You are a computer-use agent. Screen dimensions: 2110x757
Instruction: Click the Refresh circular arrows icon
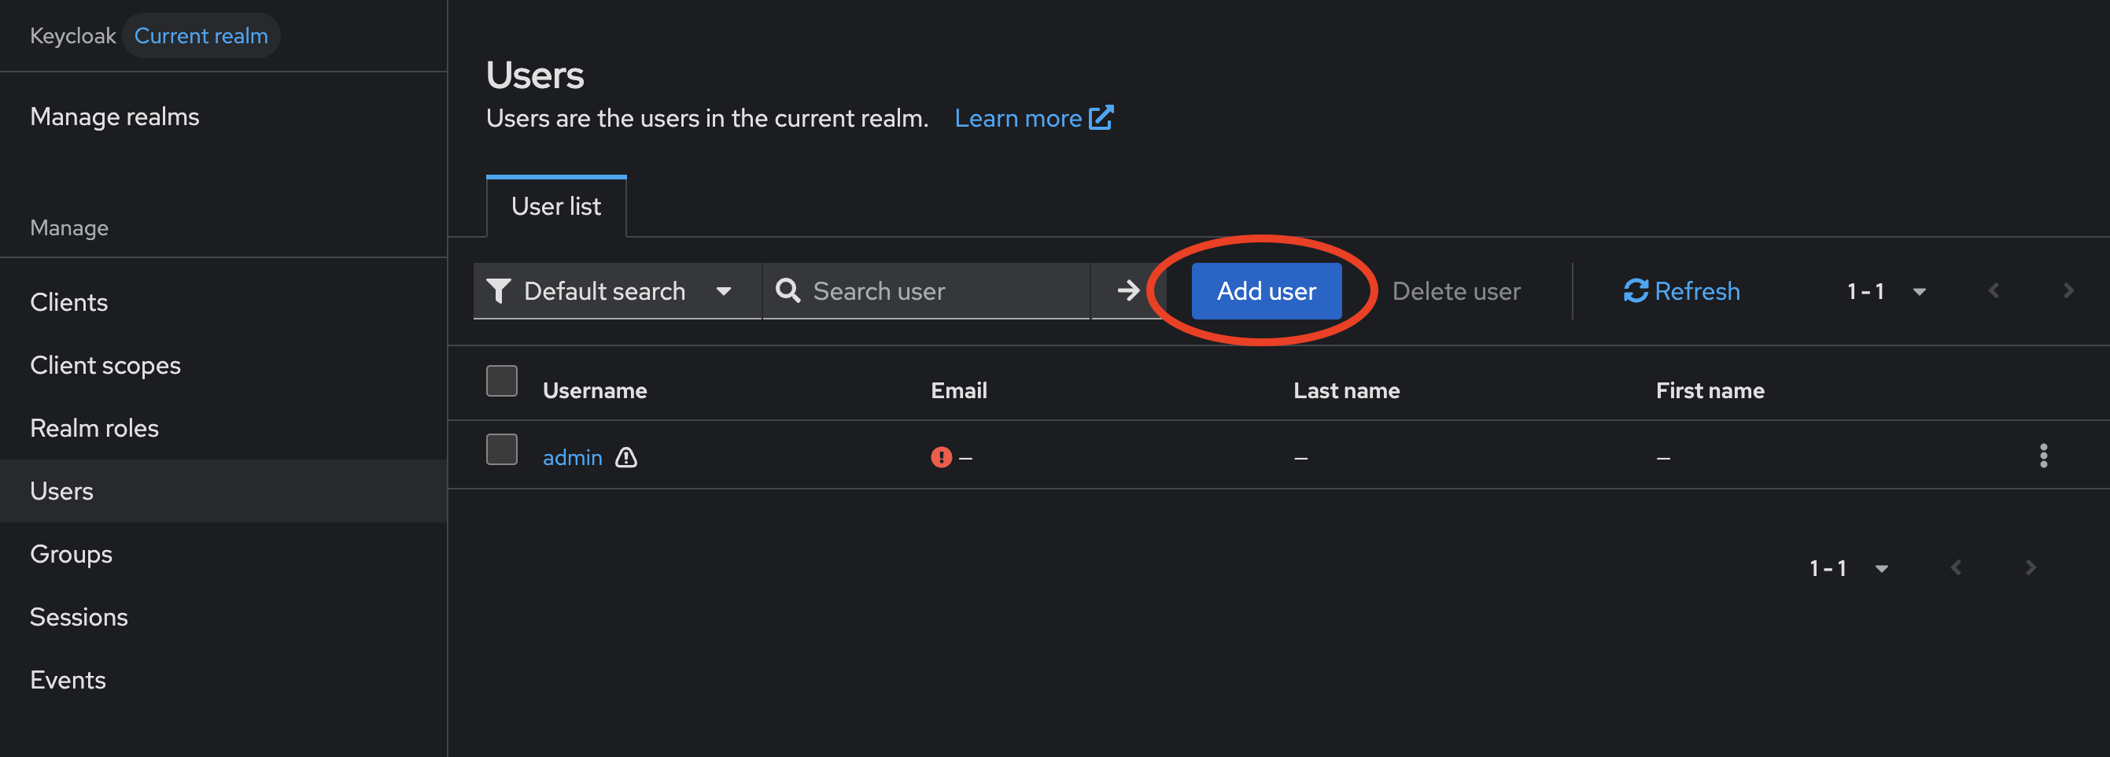(1636, 291)
